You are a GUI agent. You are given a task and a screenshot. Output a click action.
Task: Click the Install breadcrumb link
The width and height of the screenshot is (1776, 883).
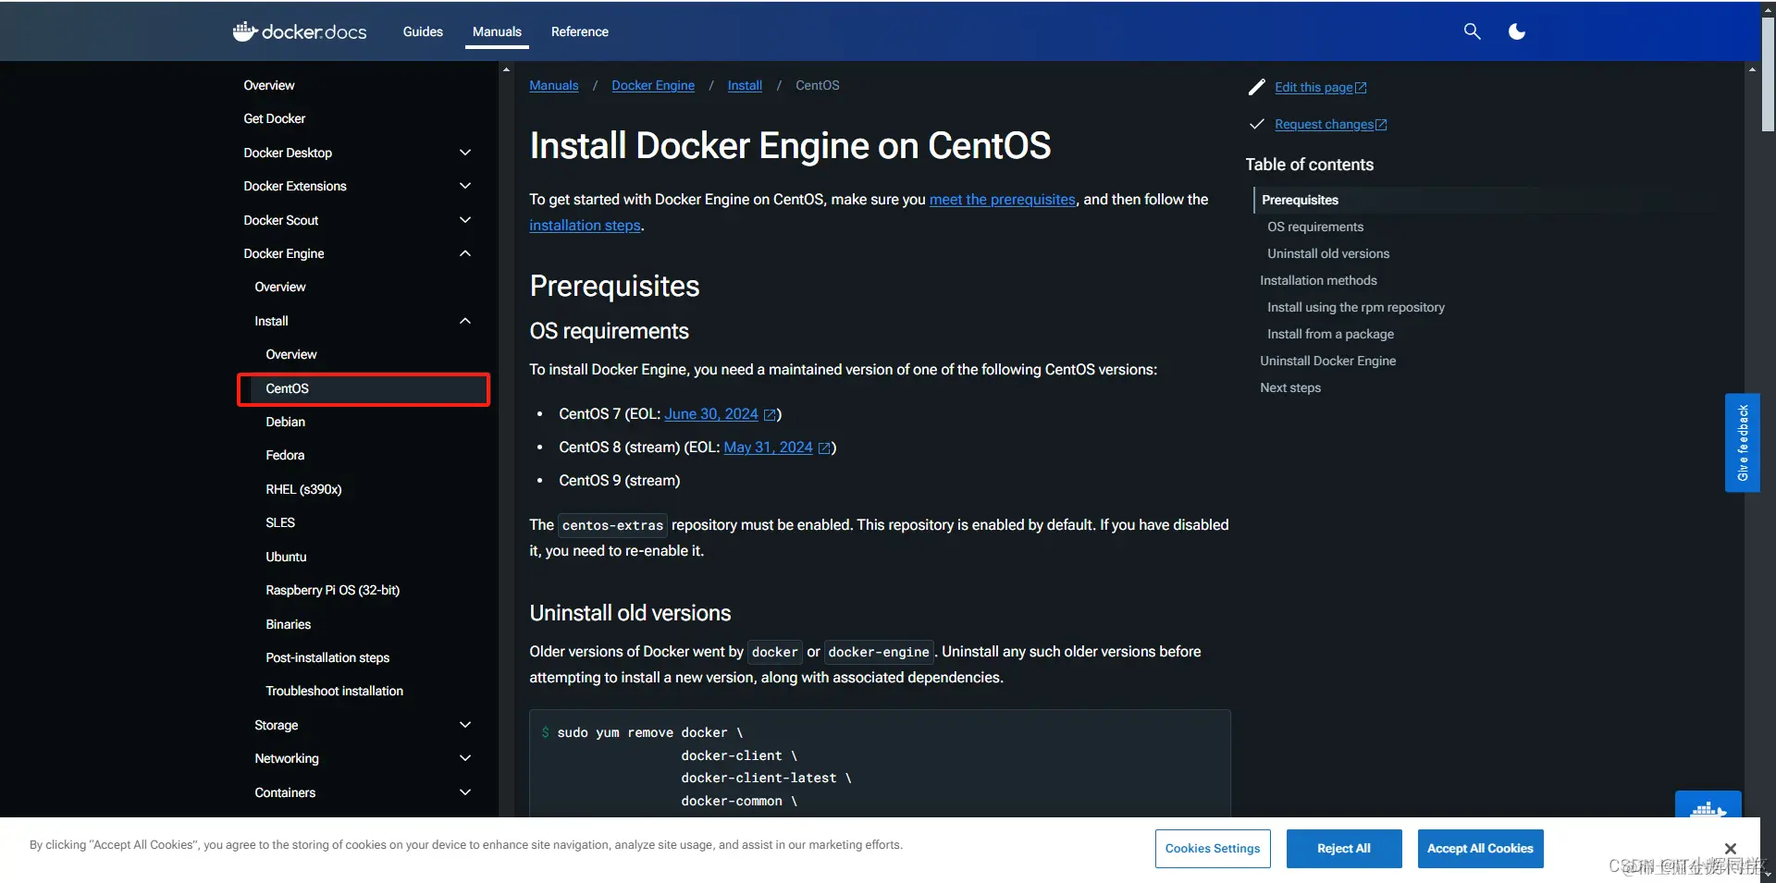tap(745, 85)
